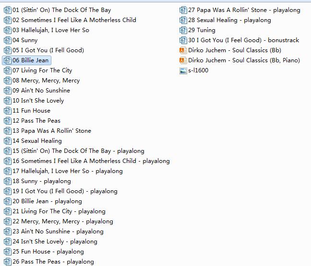311x266 pixels.
Task: Click file name "19 I Got You (I Fell Good) - playalong"
Action: [x=65, y=191]
